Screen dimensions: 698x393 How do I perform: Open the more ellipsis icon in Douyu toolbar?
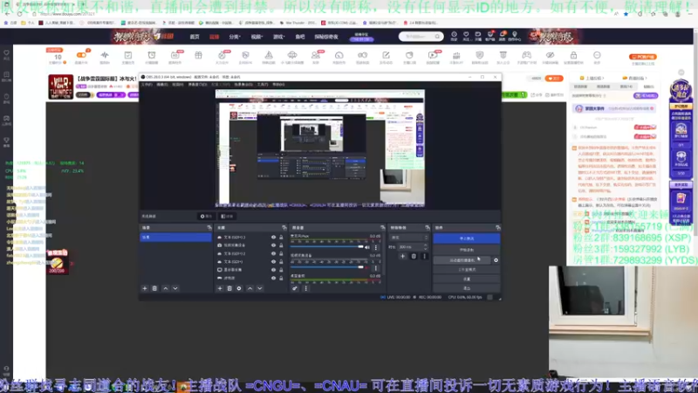point(597,55)
